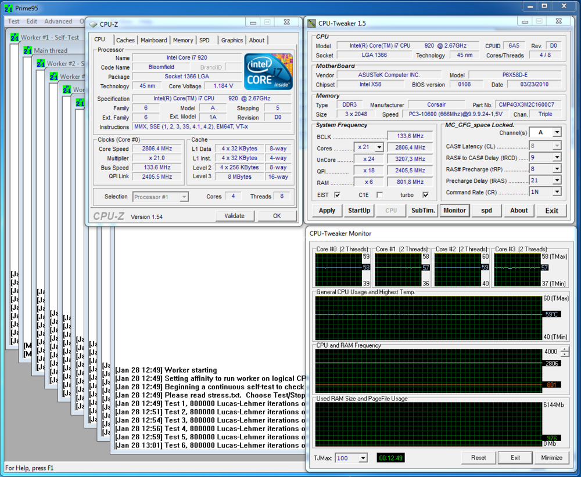The height and width of the screenshot is (477, 581).
Task: Switch to the Mainboard tab in CPU-Z
Action: 154,41
